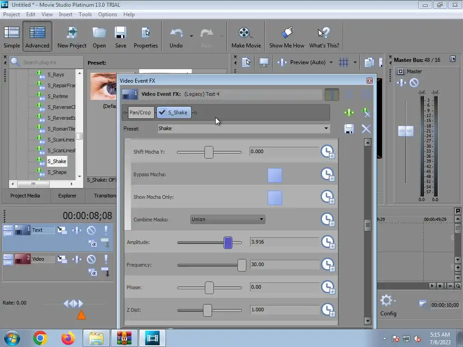Image resolution: width=463 pixels, height=347 pixels.
Task: Animate the Frequency parameter
Action: tap(328, 265)
